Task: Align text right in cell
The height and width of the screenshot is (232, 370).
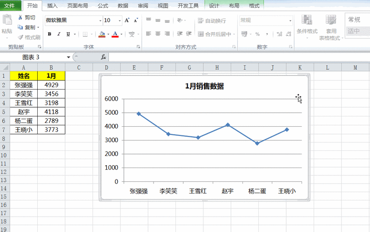Action: 167,34
